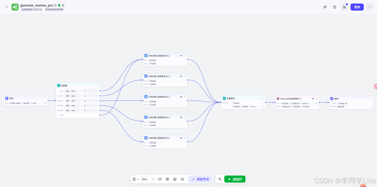
Task: Open options of 文本处理_固定提示词_3 node
Action: (x=185, y=97)
